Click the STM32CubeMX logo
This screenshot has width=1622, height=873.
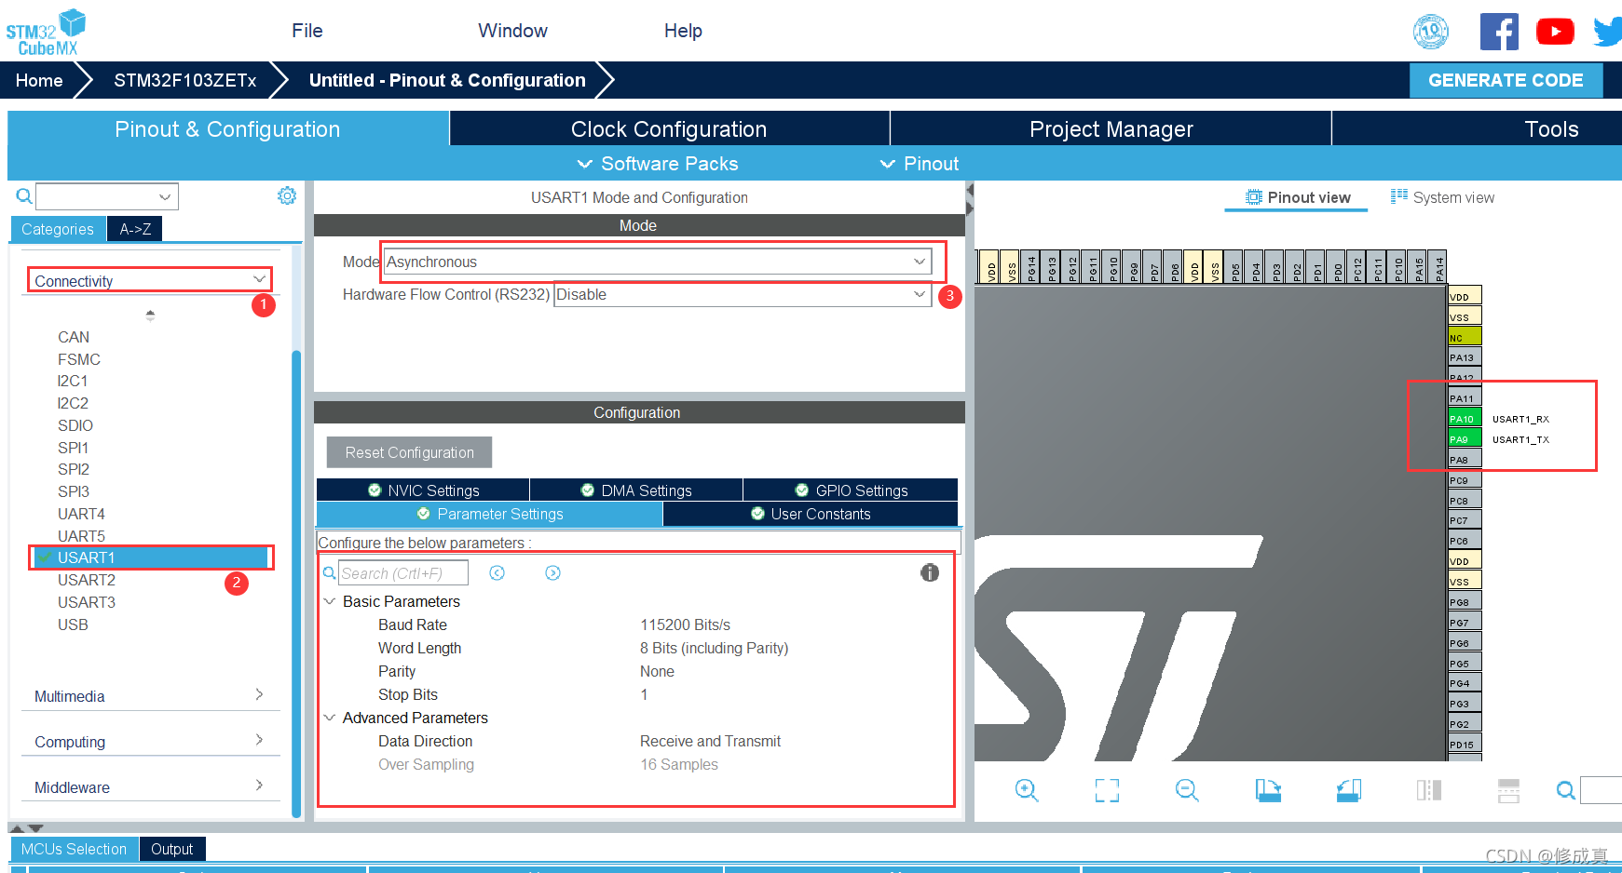tap(46, 33)
